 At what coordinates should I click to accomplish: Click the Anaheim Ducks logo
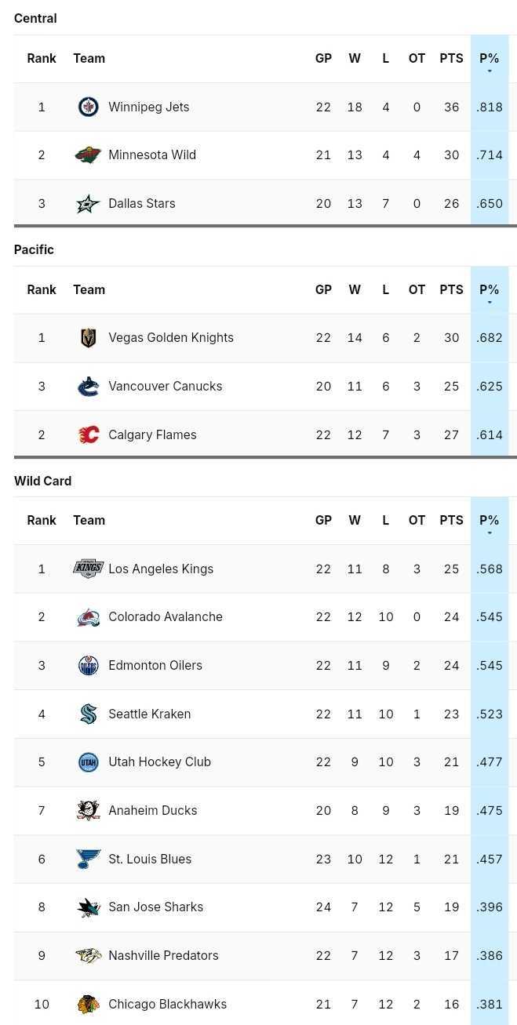tap(89, 810)
